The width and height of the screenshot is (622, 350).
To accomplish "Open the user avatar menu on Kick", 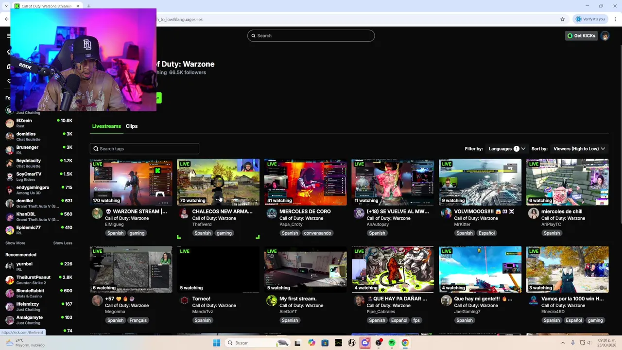I will pyautogui.click(x=605, y=35).
